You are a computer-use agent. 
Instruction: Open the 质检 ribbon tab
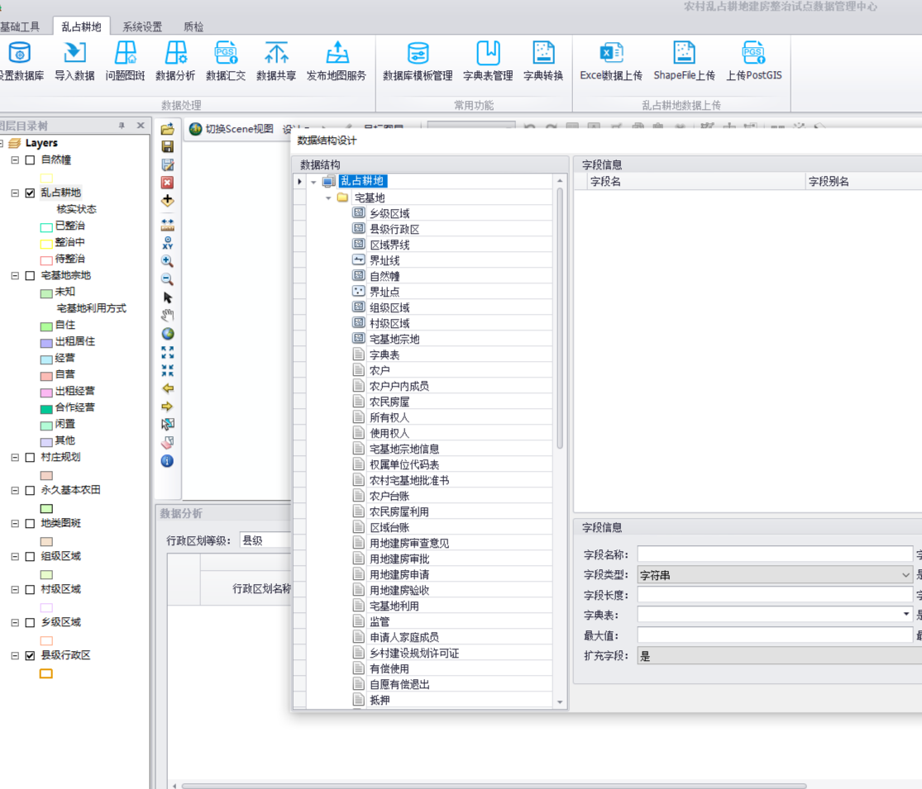click(193, 26)
